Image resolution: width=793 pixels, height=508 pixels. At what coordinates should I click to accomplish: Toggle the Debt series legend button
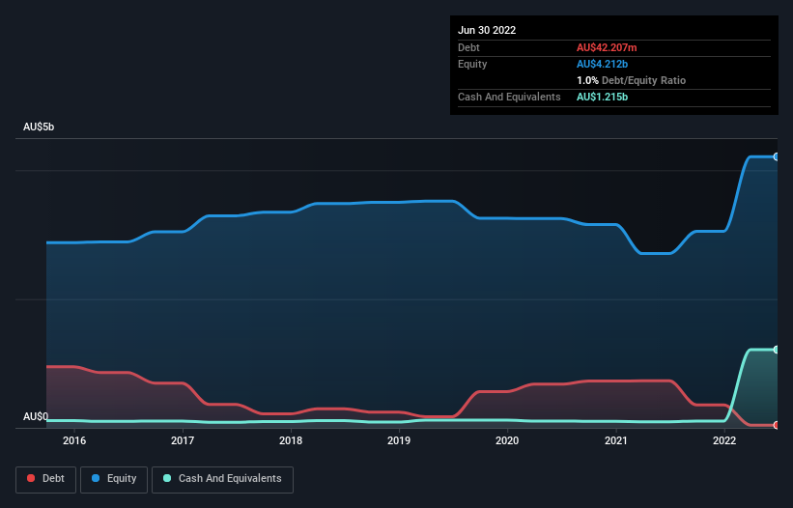46,479
